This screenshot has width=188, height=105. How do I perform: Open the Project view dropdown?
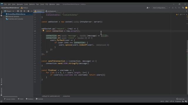(9, 11)
